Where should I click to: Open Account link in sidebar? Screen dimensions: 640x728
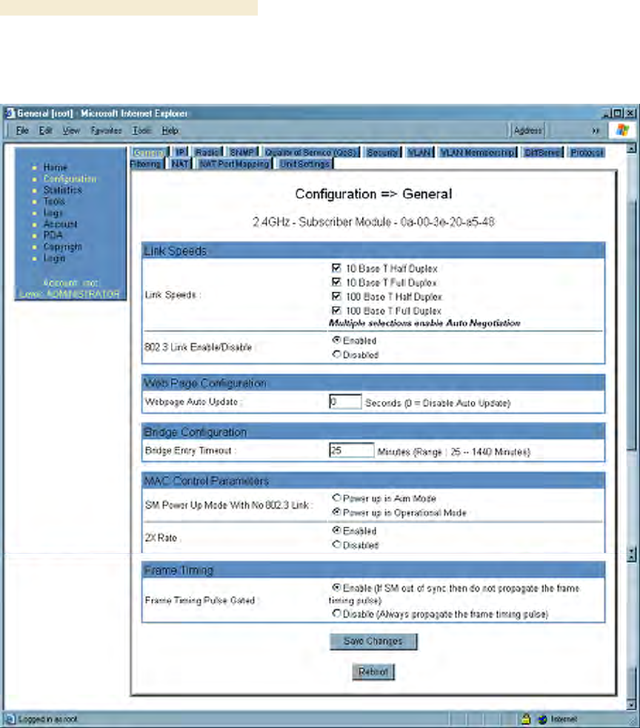60,224
